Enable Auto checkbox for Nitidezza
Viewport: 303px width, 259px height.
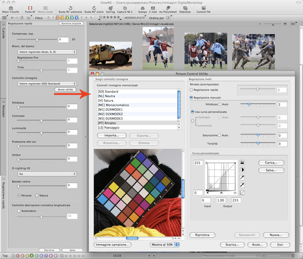tap(220, 105)
